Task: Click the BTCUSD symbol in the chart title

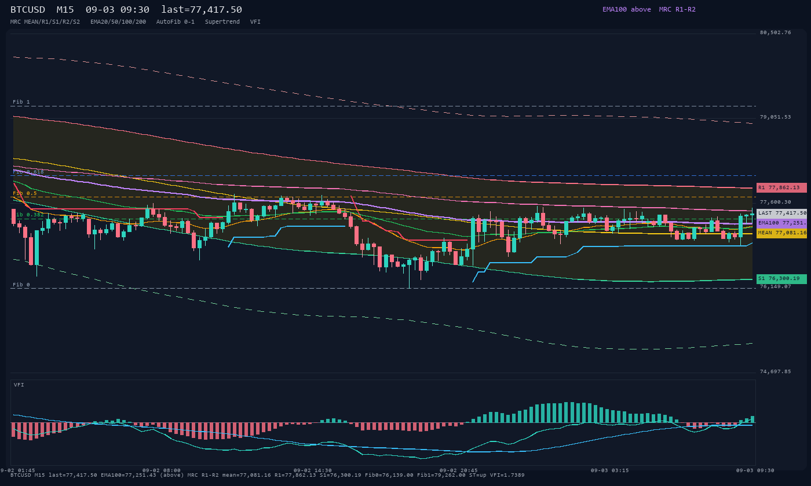Action: click(28, 10)
